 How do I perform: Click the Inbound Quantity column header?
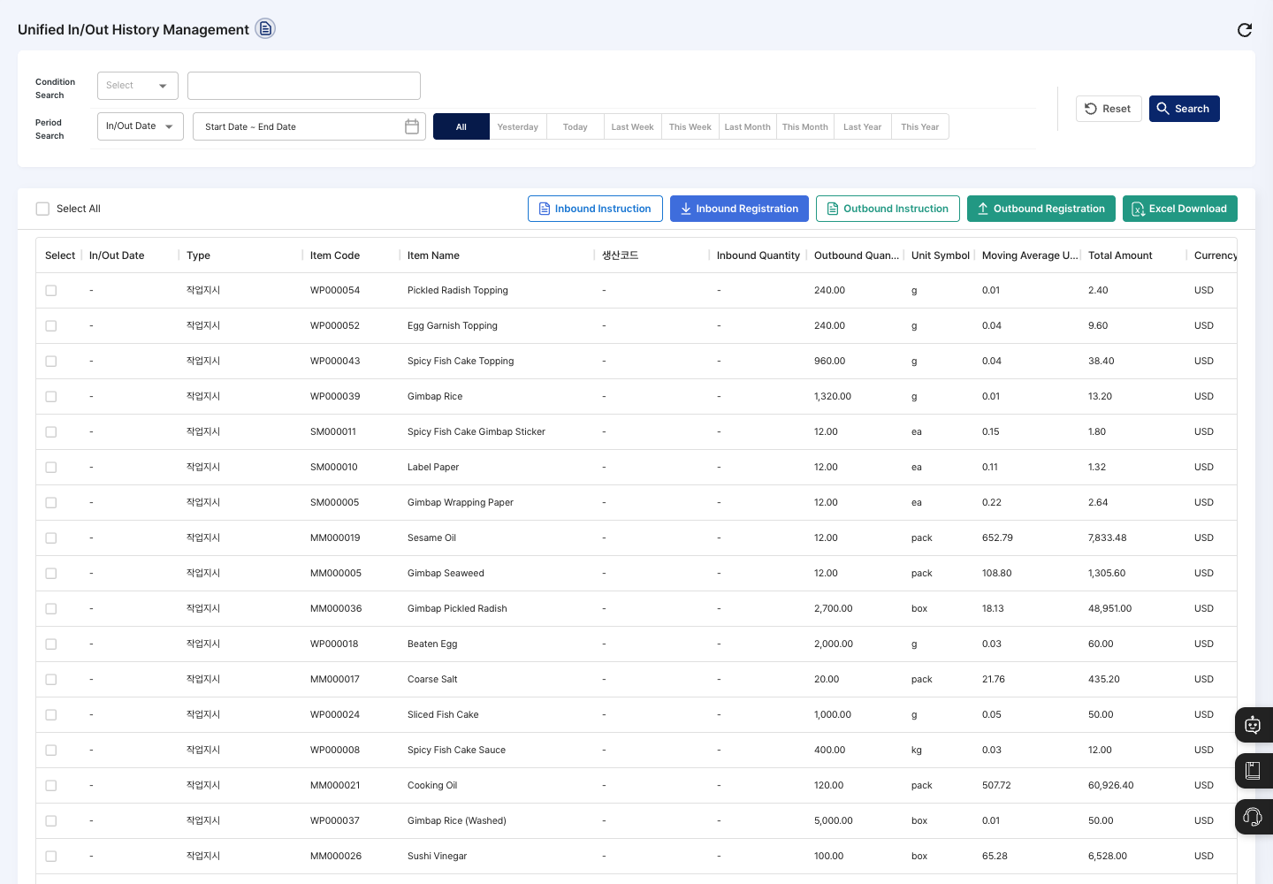pos(758,255)
